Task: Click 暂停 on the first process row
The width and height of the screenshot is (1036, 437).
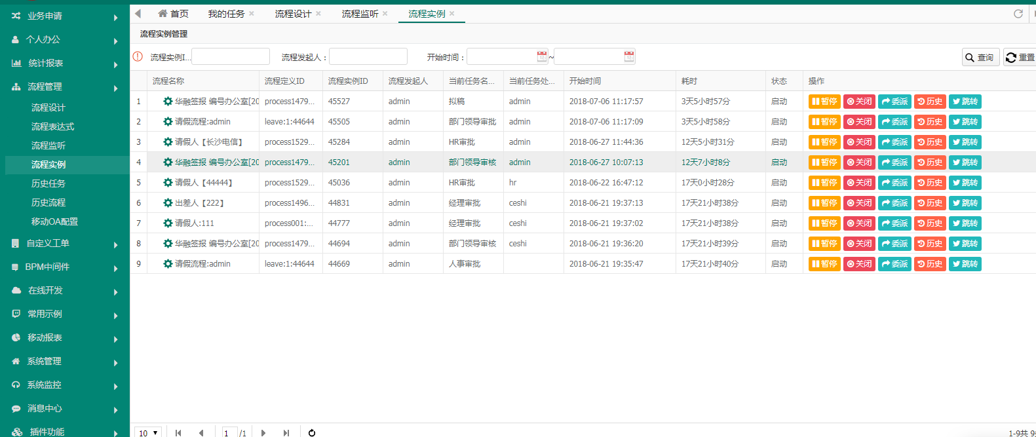Action: tap(824, 102)
